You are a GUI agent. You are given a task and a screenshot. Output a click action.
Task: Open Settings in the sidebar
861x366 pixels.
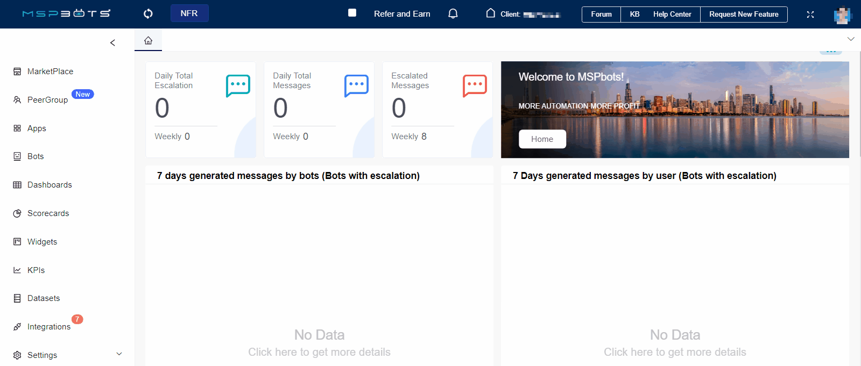coord(43,355)
